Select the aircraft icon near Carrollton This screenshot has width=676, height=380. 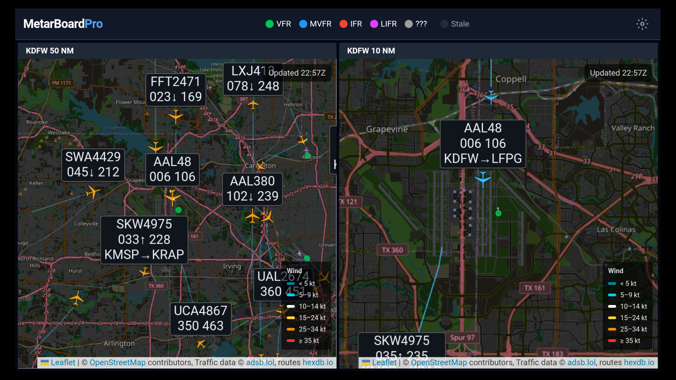pyautogui.click(x=261, y=165)
